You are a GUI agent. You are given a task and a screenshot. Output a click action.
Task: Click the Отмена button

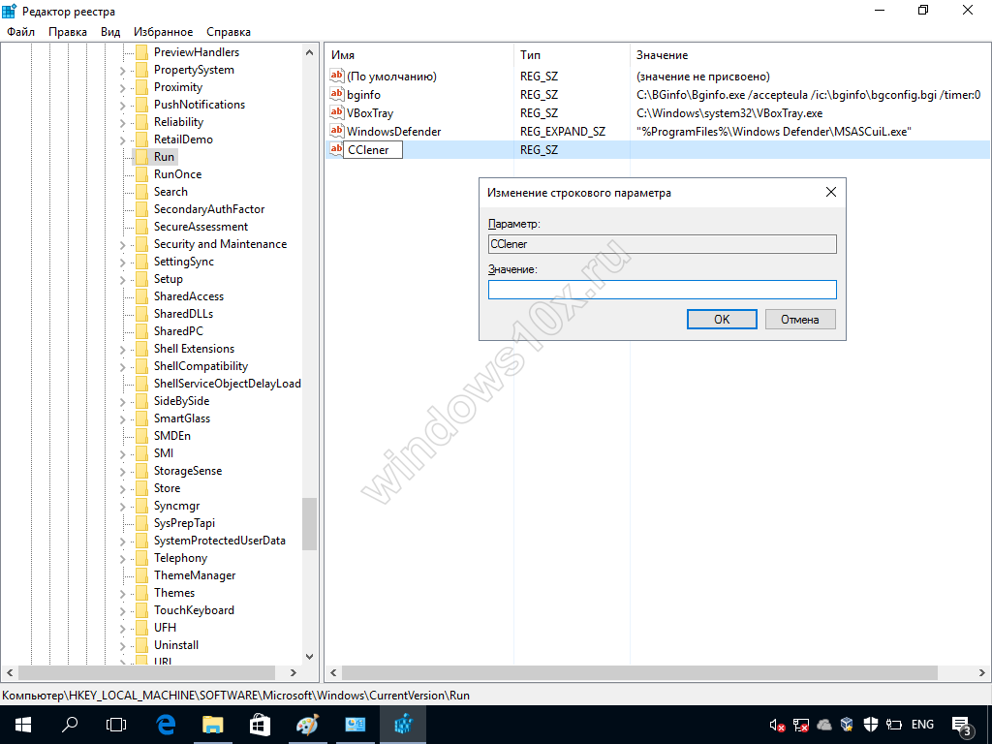point(800,319)
